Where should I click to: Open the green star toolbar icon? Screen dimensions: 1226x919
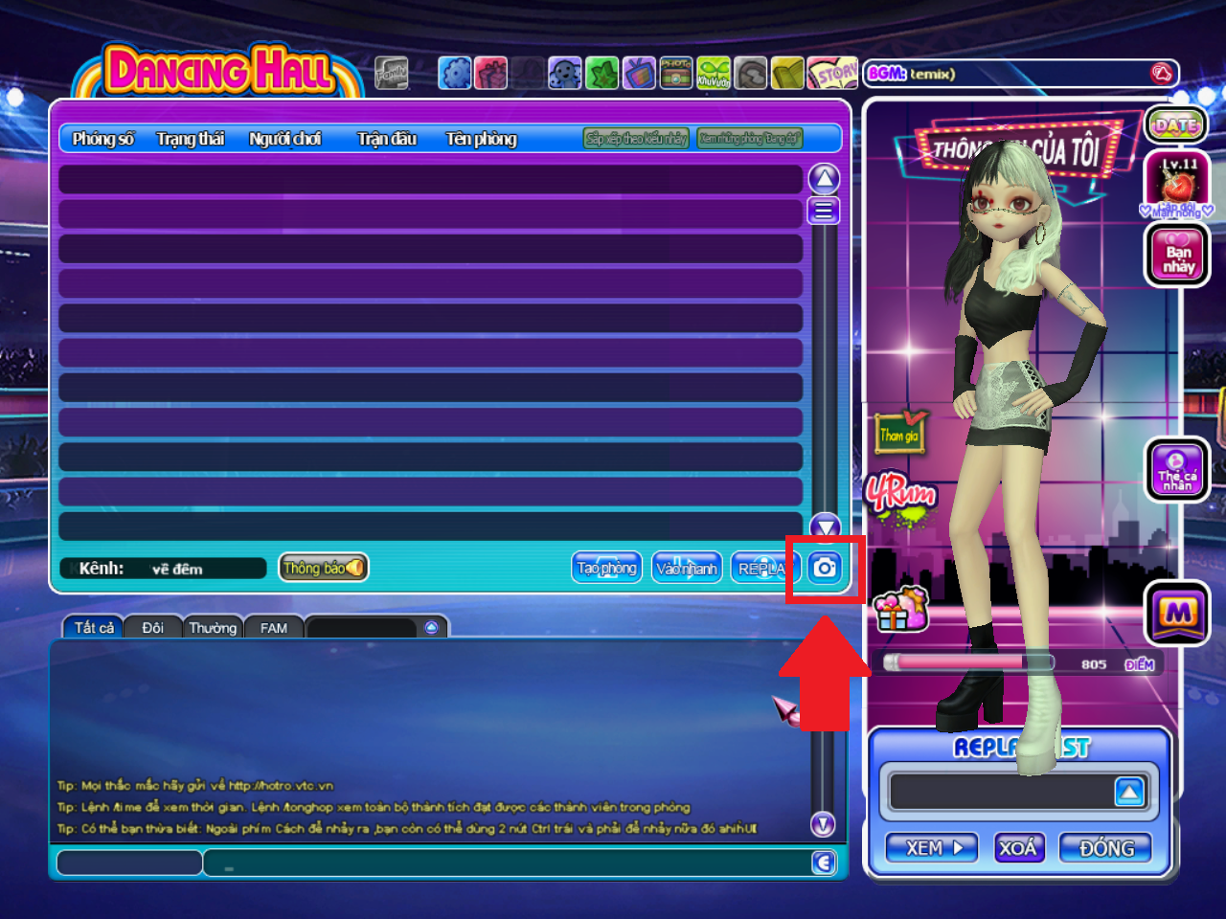pos(602,73)
